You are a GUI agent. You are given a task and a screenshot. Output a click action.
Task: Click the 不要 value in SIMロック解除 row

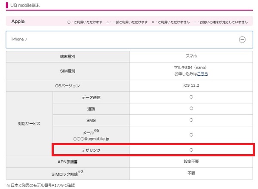tap(191, 173)
